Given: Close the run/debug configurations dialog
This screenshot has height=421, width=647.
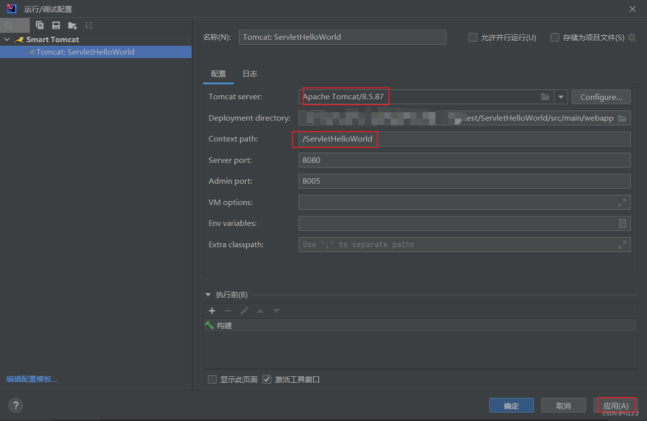Looking at the screenshot, I should pyautogui.click(x=633, y=9).
